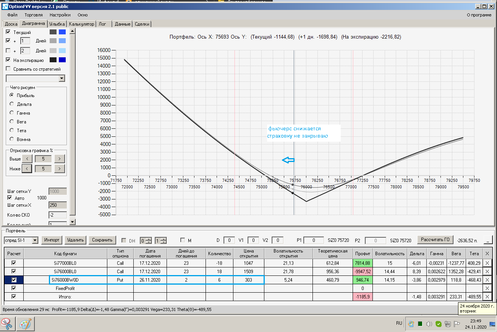Toggle the Авто grid step checkbox
This screenshot has width=497, height=332.
click(10, 198)
